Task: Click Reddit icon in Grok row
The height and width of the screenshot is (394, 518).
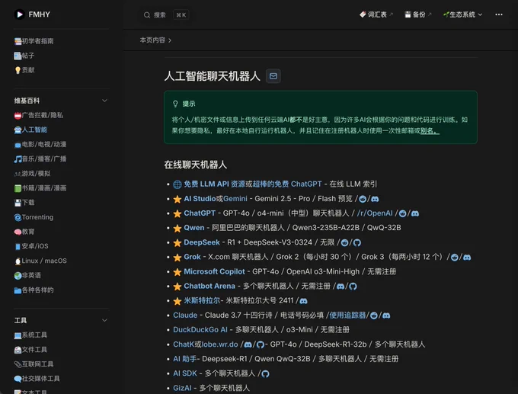Action: pos(455,257)
